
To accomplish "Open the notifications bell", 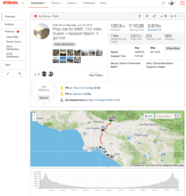I will (163, 3).
